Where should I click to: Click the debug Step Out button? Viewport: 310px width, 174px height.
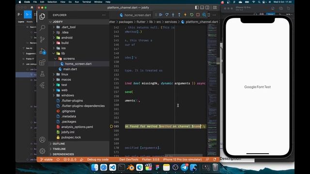(179, 15)
